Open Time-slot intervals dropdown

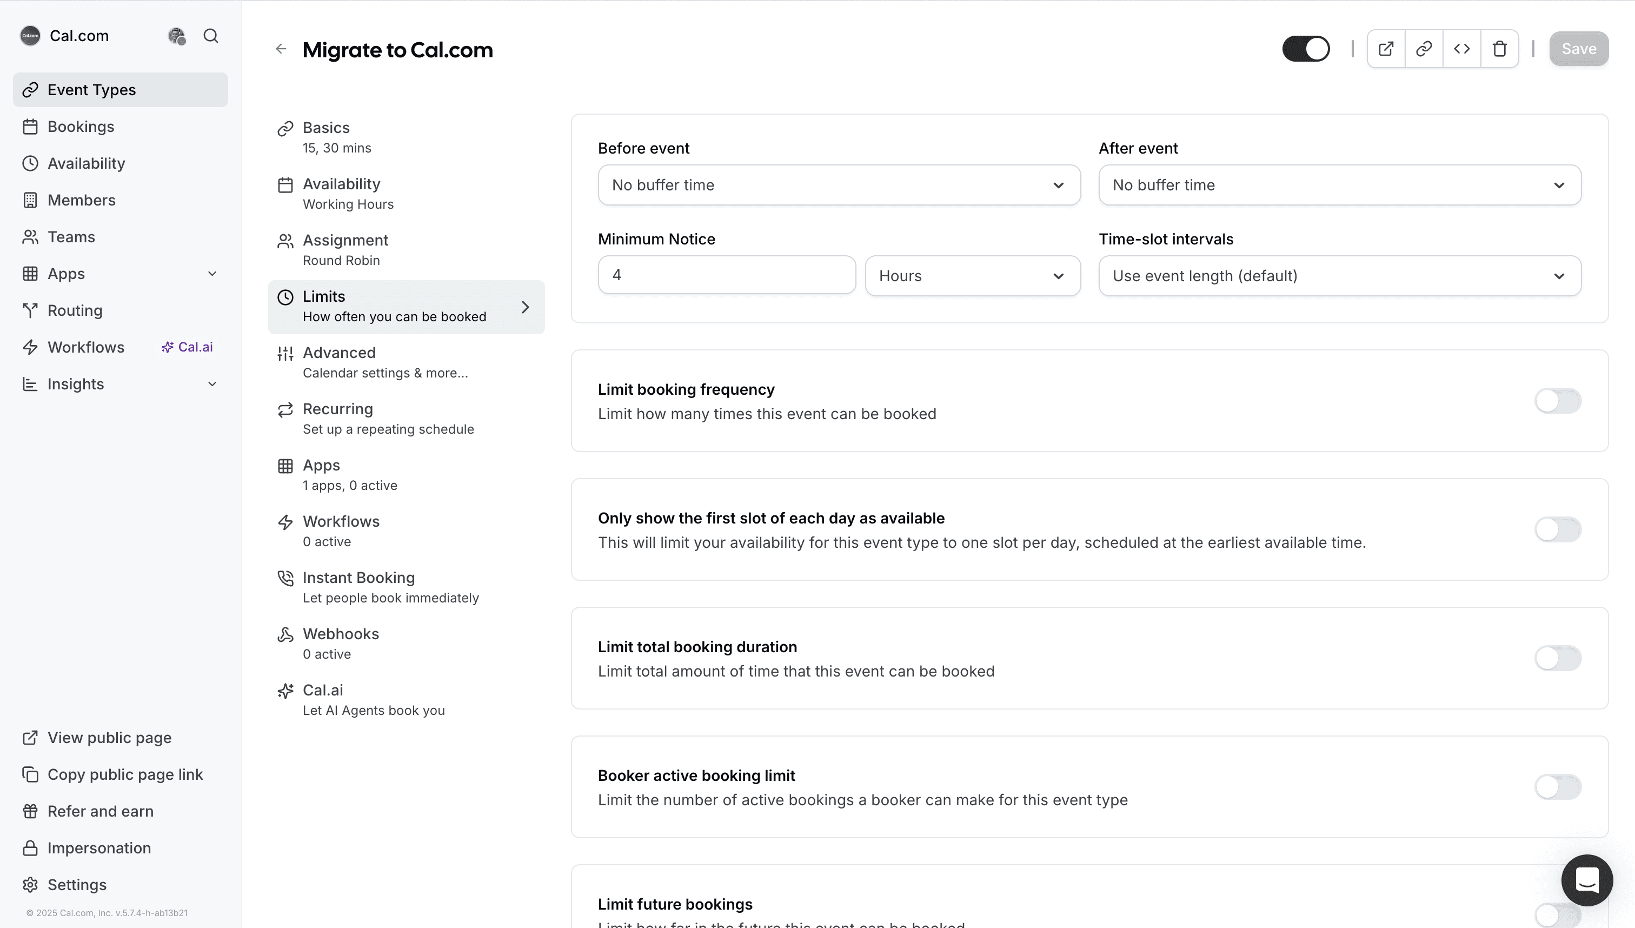click(1339, 276)
